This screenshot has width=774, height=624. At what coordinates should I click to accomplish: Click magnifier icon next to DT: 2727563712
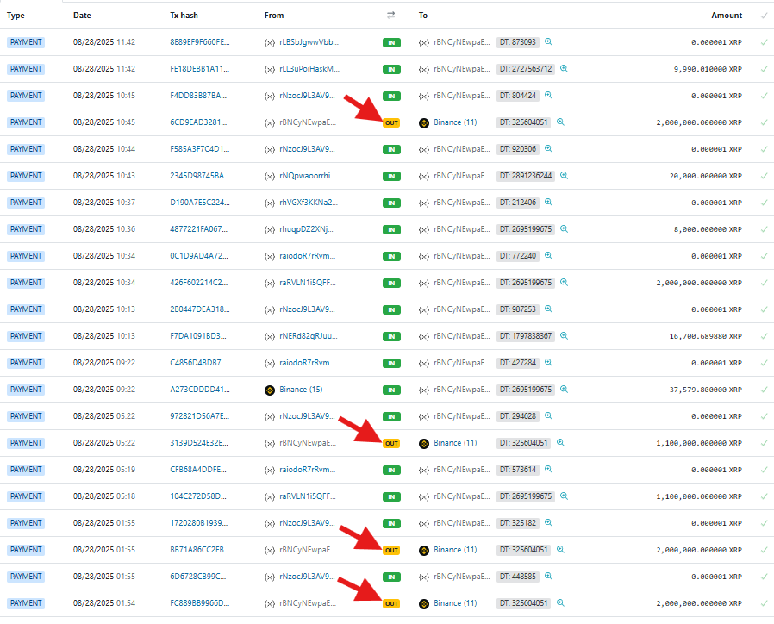[x=565, y=69]
